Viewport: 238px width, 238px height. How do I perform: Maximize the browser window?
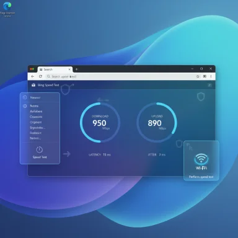click(x=201, y=69)
